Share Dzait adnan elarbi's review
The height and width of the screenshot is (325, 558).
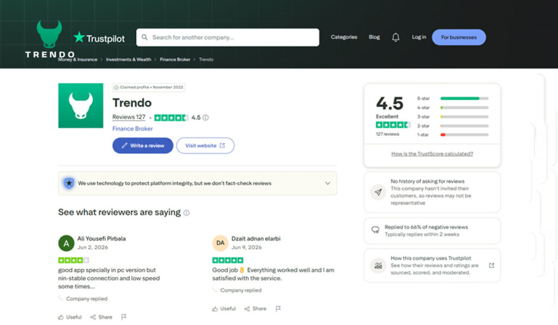(x=256, y=309)
